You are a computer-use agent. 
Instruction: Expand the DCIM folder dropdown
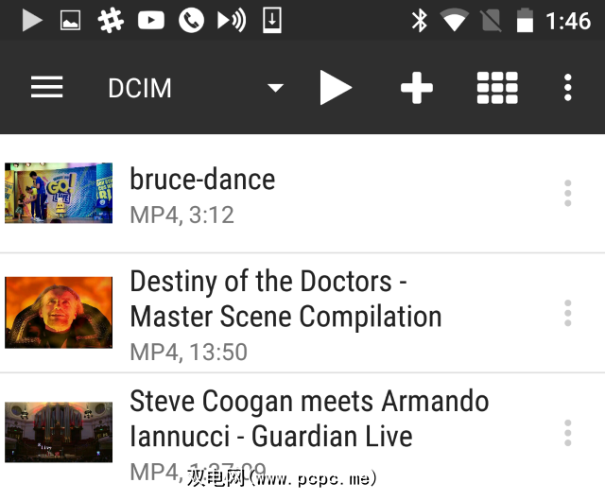click(x=275, y=88)
